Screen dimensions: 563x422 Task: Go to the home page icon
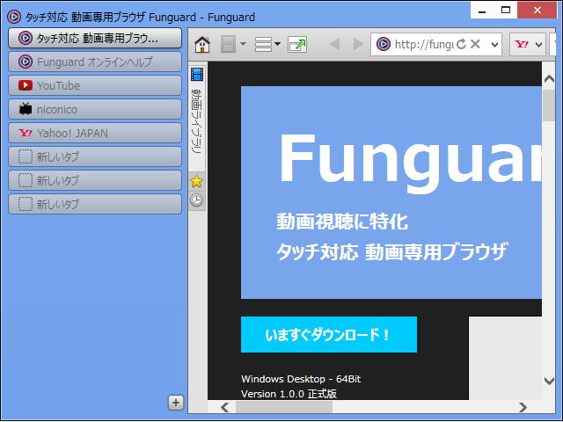202,45
